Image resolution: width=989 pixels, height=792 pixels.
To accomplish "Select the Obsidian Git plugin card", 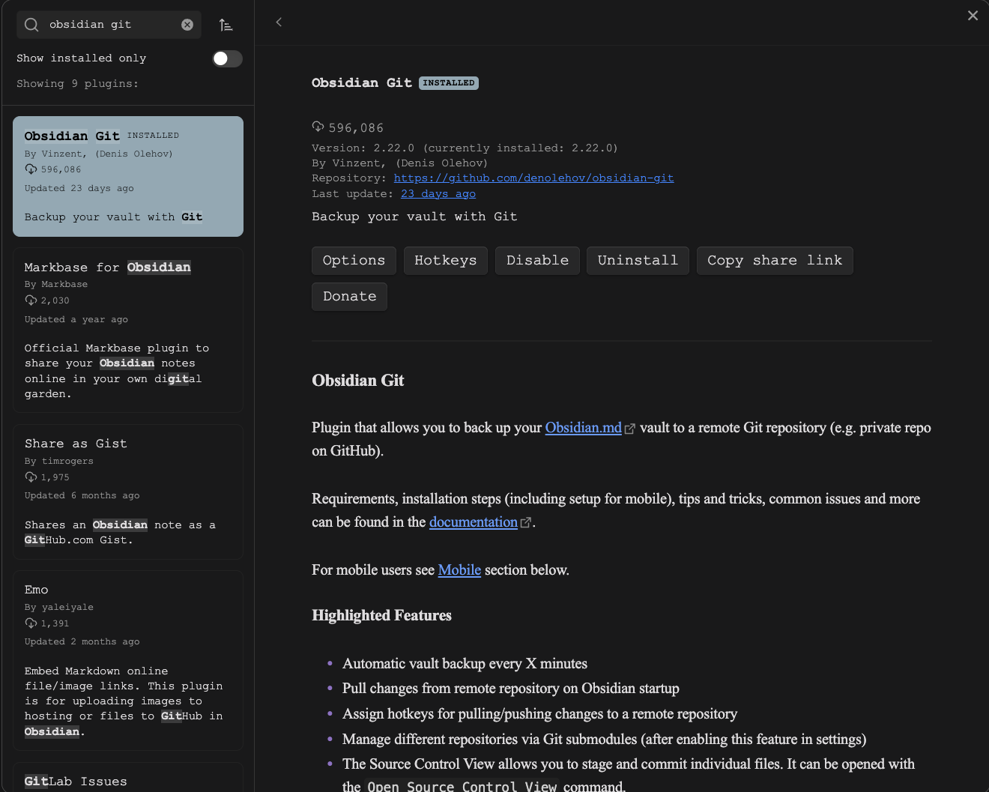I will tap(128, 177).
